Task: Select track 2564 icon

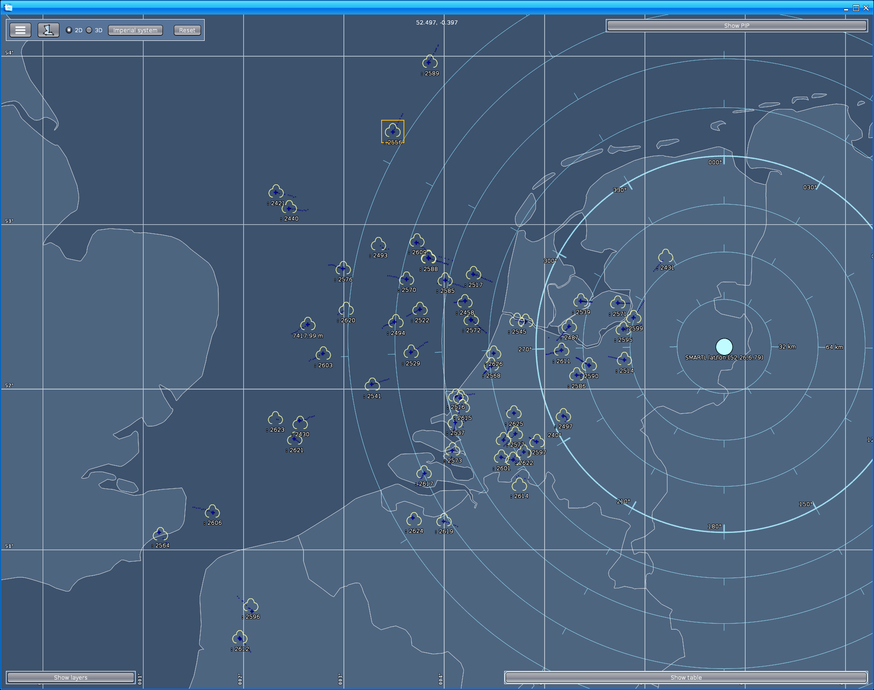Action: [160, 534]
